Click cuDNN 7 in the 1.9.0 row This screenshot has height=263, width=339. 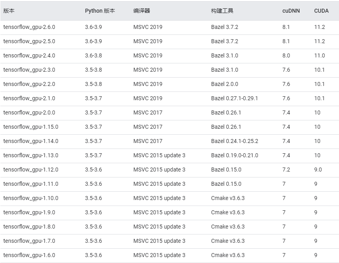(x=284, y=212)
